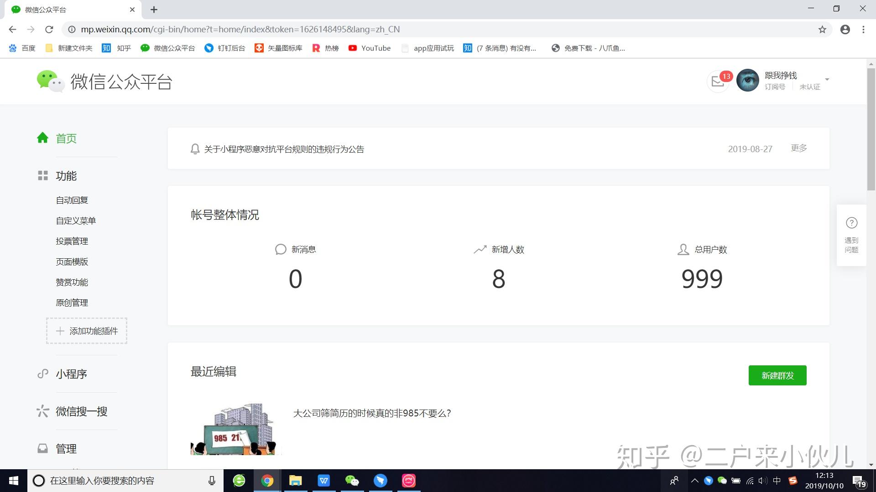Open the 关于小程序恶意对抗平台规则 announcement
This screenshot has width=876, height=492.
click(x=284, y=149)
